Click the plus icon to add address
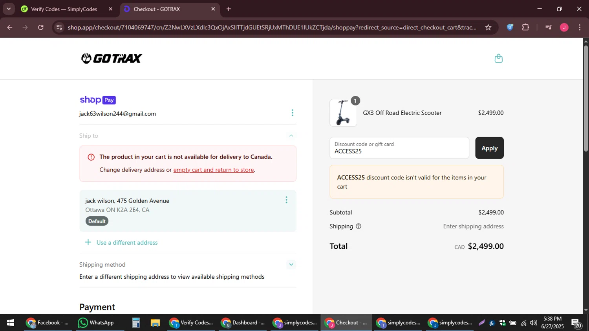This screenshot has width=589, height=331. [88, 242]
